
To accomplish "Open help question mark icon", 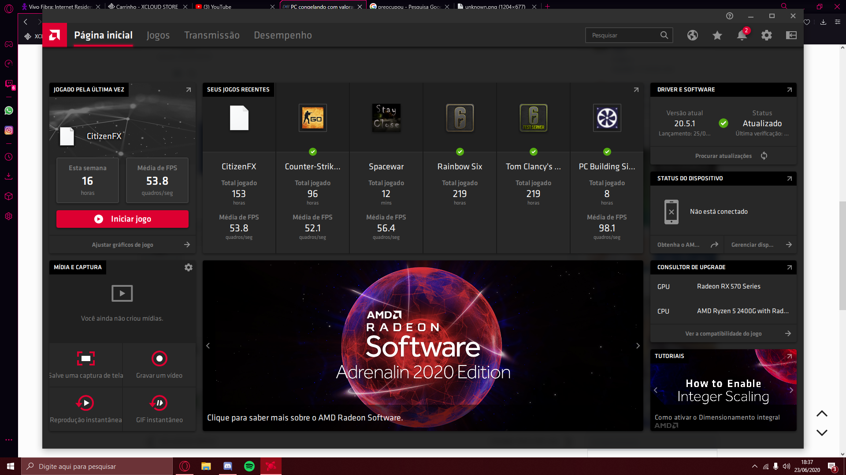I will (730, 16).
